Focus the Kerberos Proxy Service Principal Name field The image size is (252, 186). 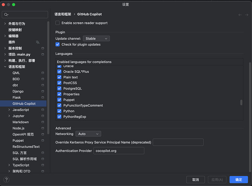[x=178, y=142]
